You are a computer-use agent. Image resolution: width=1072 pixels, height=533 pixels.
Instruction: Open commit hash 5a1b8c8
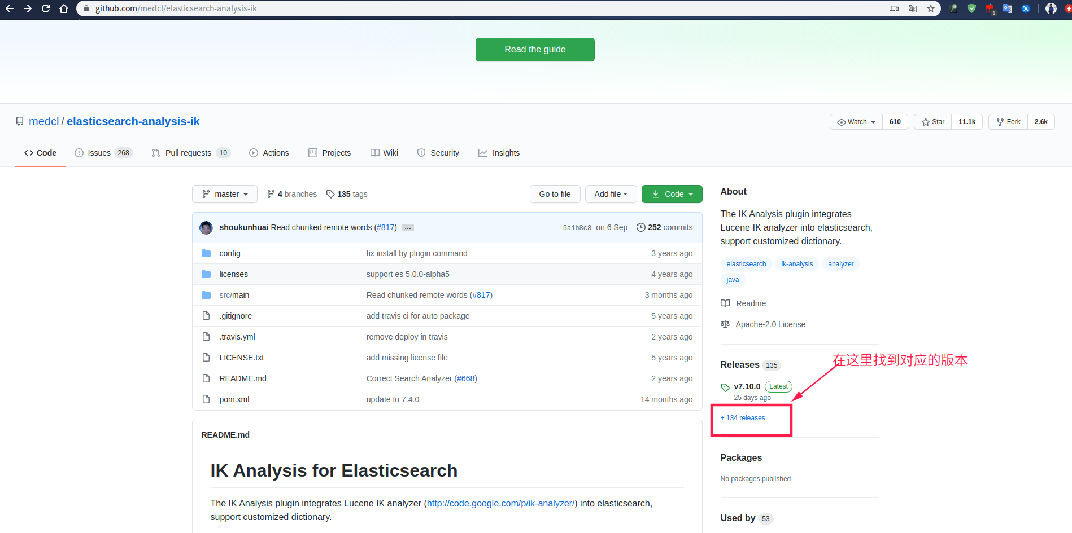point(577,228)
